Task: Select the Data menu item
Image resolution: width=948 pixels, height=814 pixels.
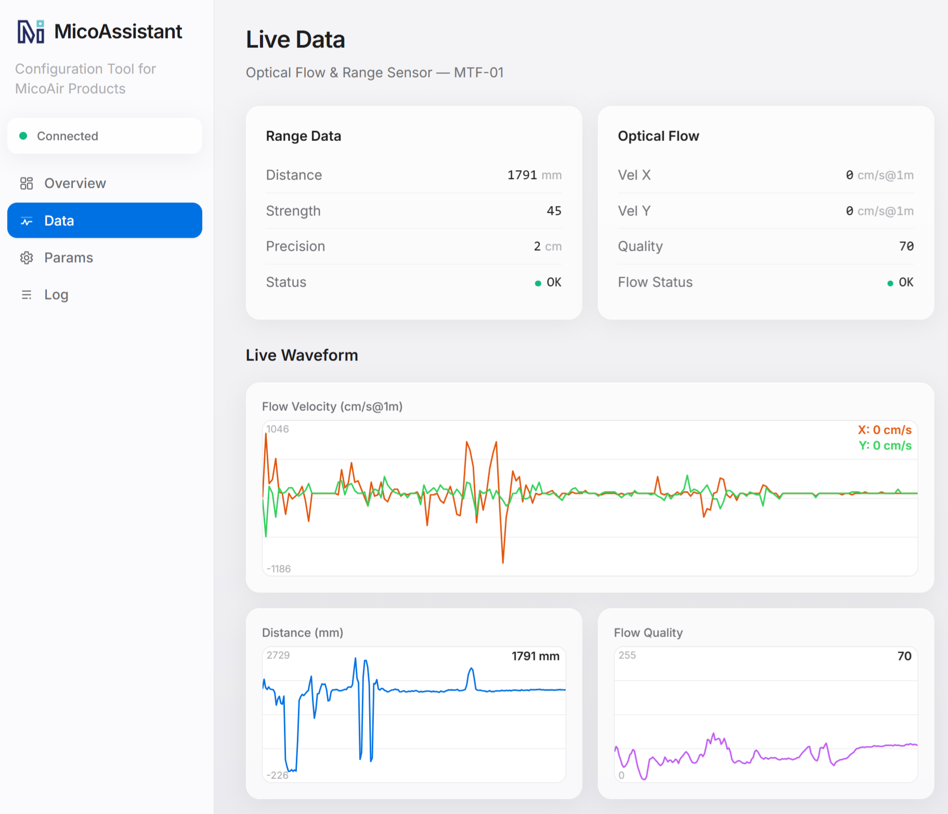Action: pyautogui.click(x=105, y=221)
